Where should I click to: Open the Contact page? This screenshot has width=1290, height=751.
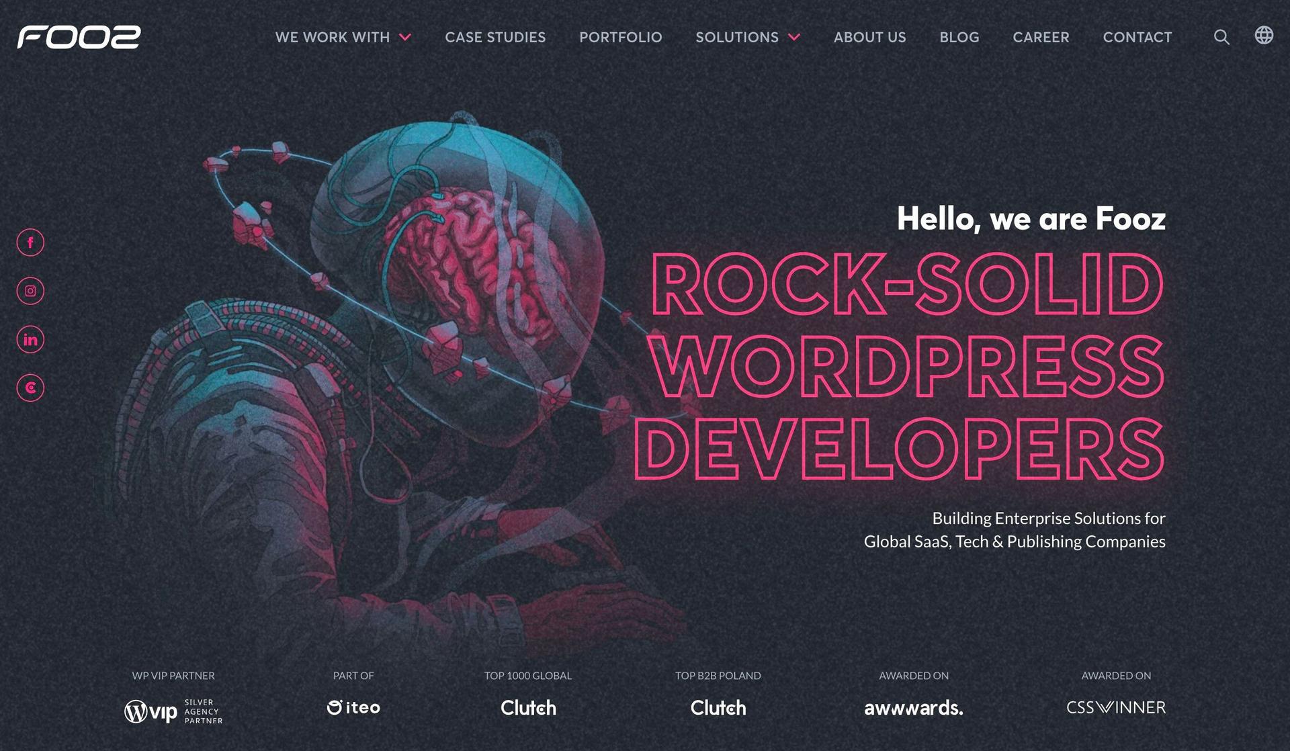1137,38
